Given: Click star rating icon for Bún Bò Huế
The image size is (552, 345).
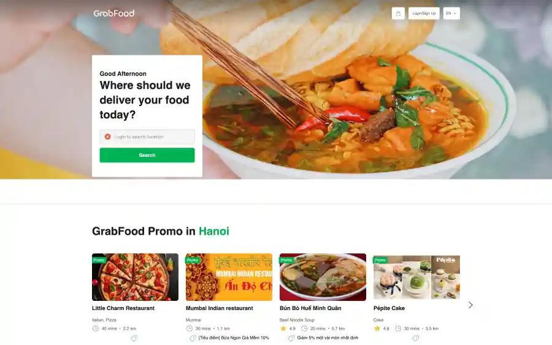Looking at the screenshot, I should click(x=283, y=328).
